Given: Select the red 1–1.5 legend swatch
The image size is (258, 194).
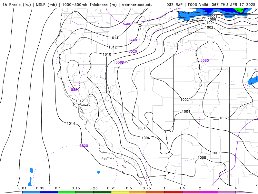Looking at the screenshot, I should pos(174,192).
